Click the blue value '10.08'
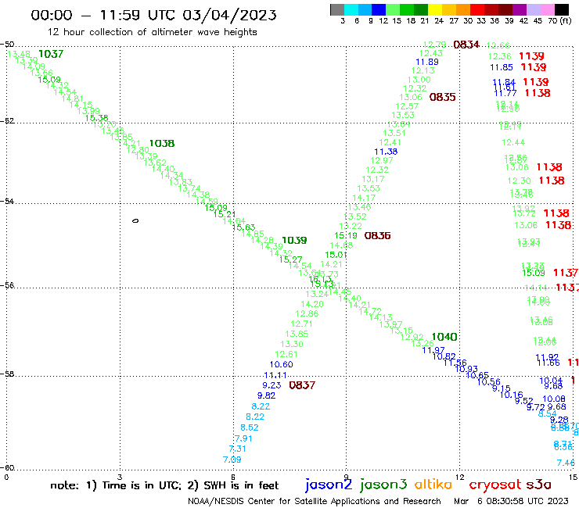579x508 pixels. pyautogui.click(x=554, y=399)
